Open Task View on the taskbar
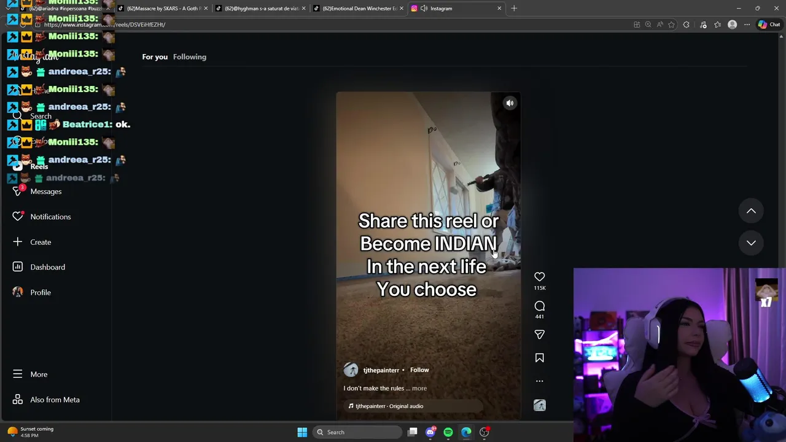This screenshot has width=786, height=442. pyautogui.click(x=413, y=432)
